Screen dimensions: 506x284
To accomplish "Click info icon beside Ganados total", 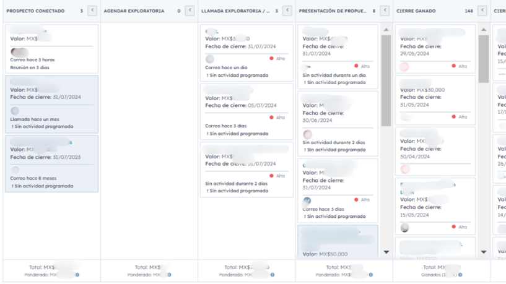I will pyautogui.click(x=460, y=275).
